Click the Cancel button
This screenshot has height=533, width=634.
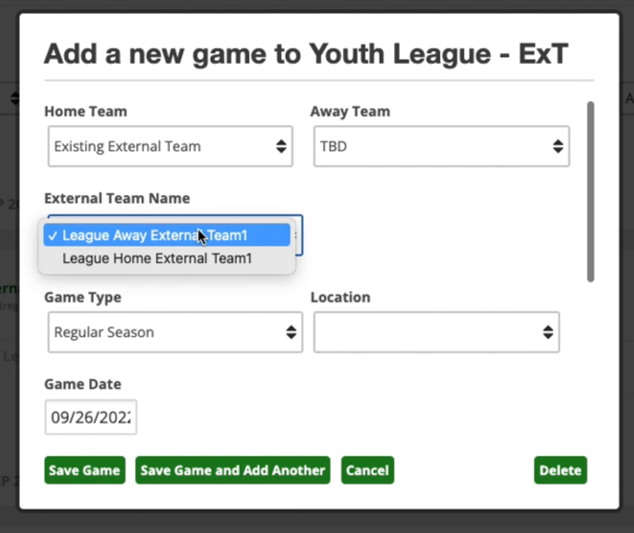pyautogui.click(x=367, y=470)
